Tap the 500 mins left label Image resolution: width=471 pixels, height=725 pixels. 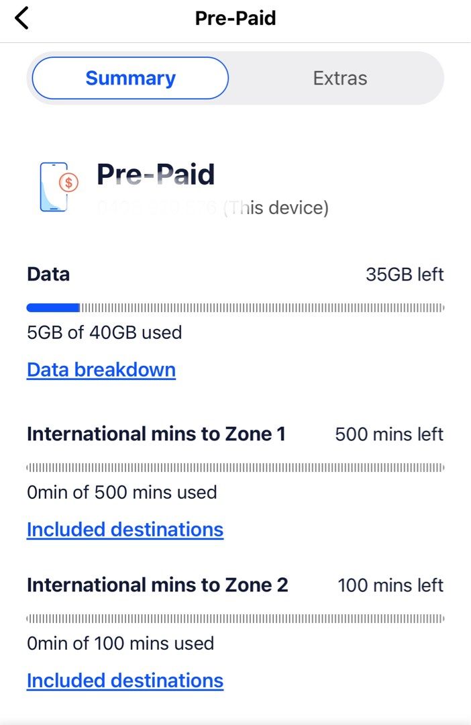[x=390, y=434]
